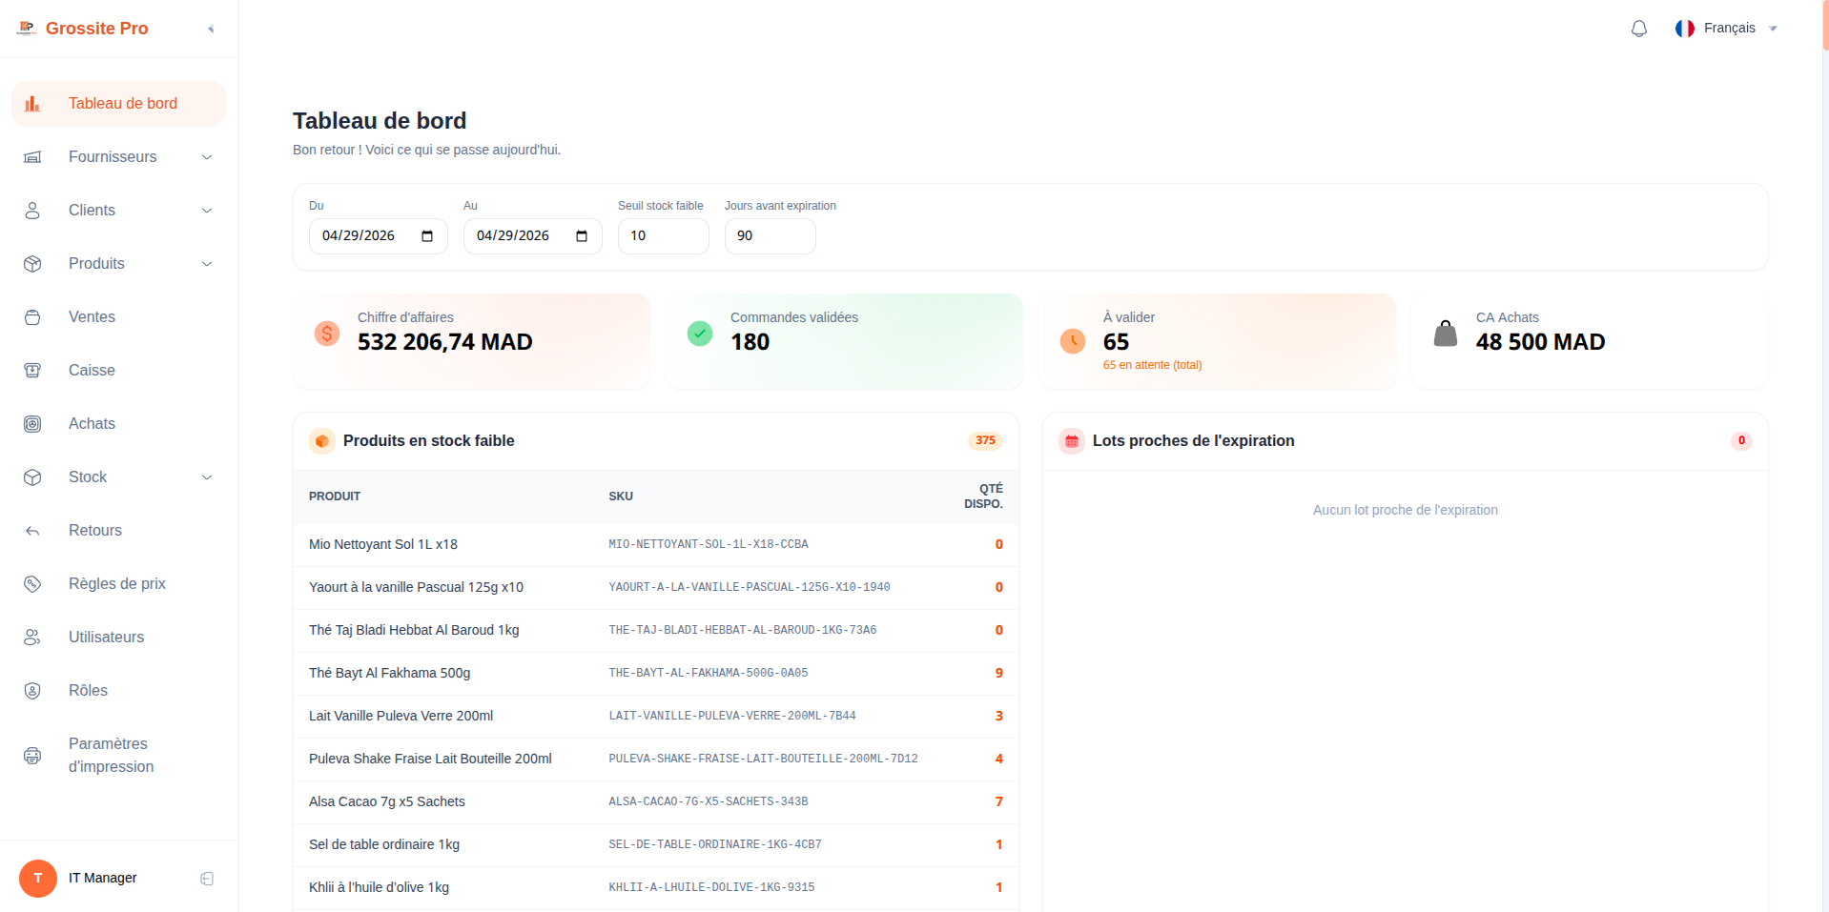Click the Utilisateurs people icon
This screenshot has width=1829, height=912.
coord(32,638)
